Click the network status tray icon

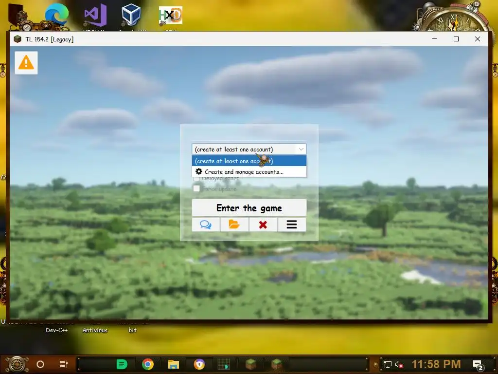[x=388, y=364]
